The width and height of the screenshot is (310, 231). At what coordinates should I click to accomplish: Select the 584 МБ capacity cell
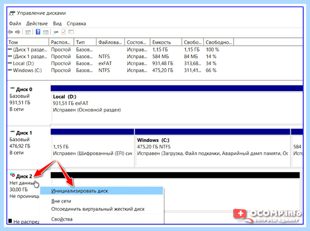pos(161,56)
